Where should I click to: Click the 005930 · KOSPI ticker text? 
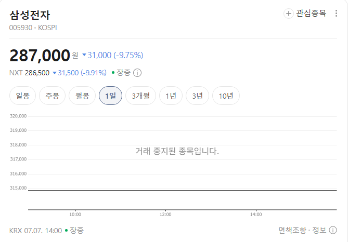point(33,28)
